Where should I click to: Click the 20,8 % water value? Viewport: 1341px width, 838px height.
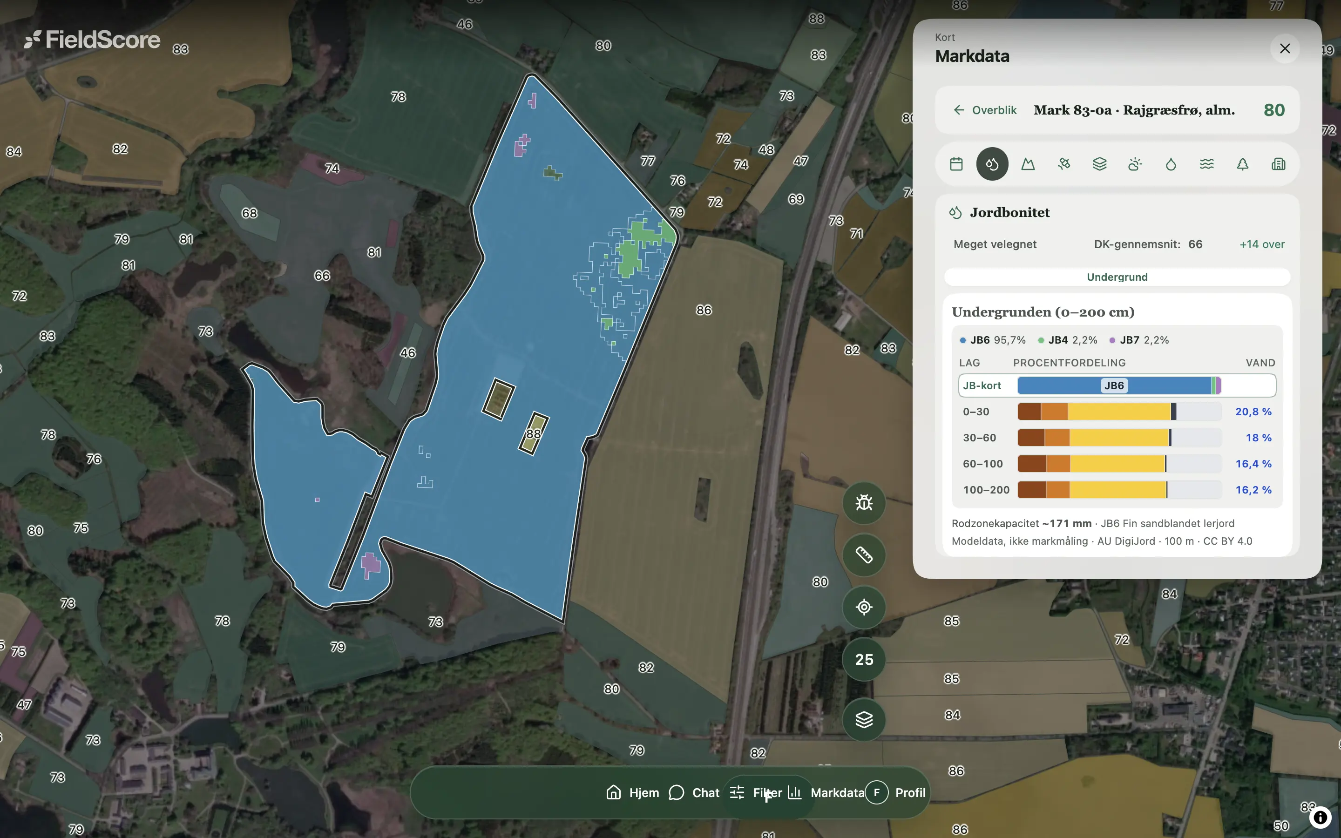1253,412
